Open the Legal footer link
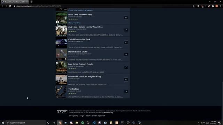Image resolution: width=223 pixels, height=125 pixels. (x=82, y=116)
